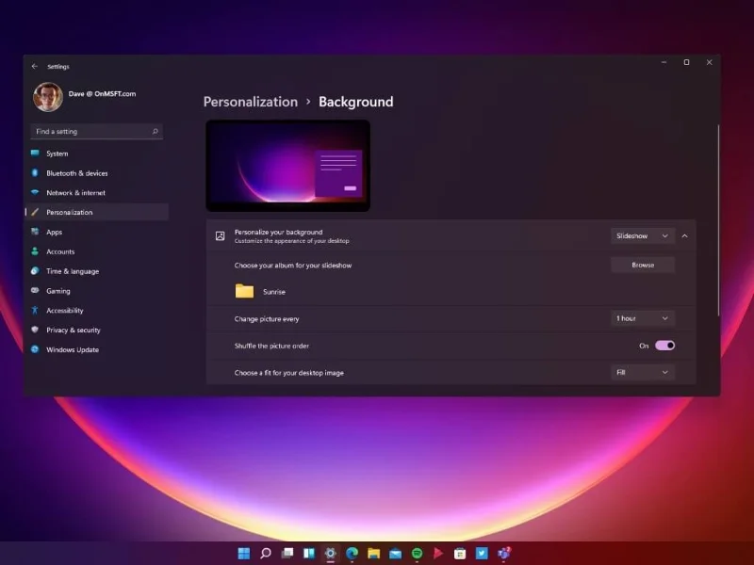This screenshot has width=754, height=565.
Task: Open the Fill desktop image fit dropdown
Action: (642, 372)
